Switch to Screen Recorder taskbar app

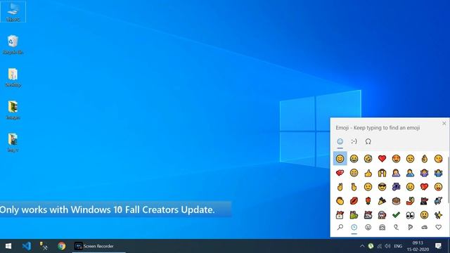(99, 246)
